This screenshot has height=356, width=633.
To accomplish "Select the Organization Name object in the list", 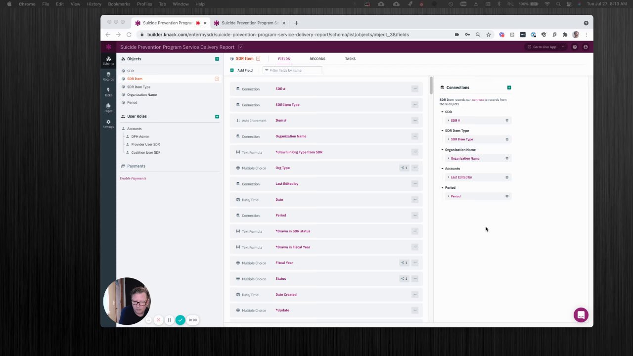I will point(142,95).
